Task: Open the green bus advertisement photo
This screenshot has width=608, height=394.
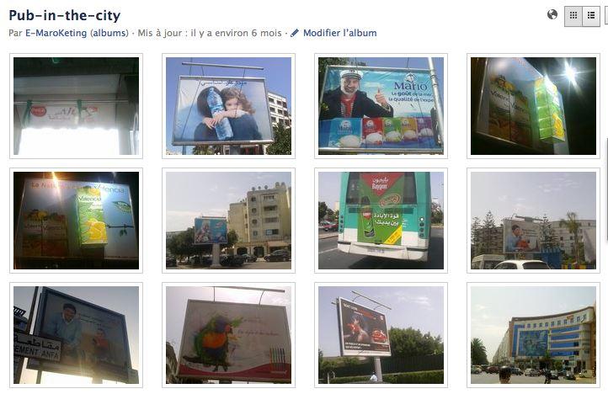Action: point(381,221)
